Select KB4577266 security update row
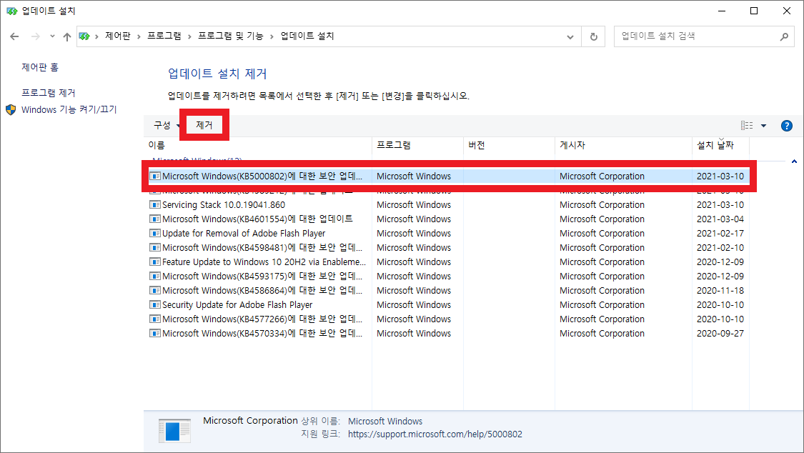804x453 pixels. 449,320
